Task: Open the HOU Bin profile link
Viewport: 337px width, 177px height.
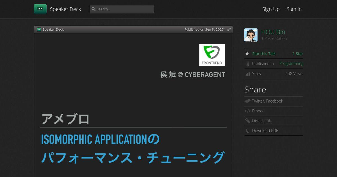Action: coord(273,32)
